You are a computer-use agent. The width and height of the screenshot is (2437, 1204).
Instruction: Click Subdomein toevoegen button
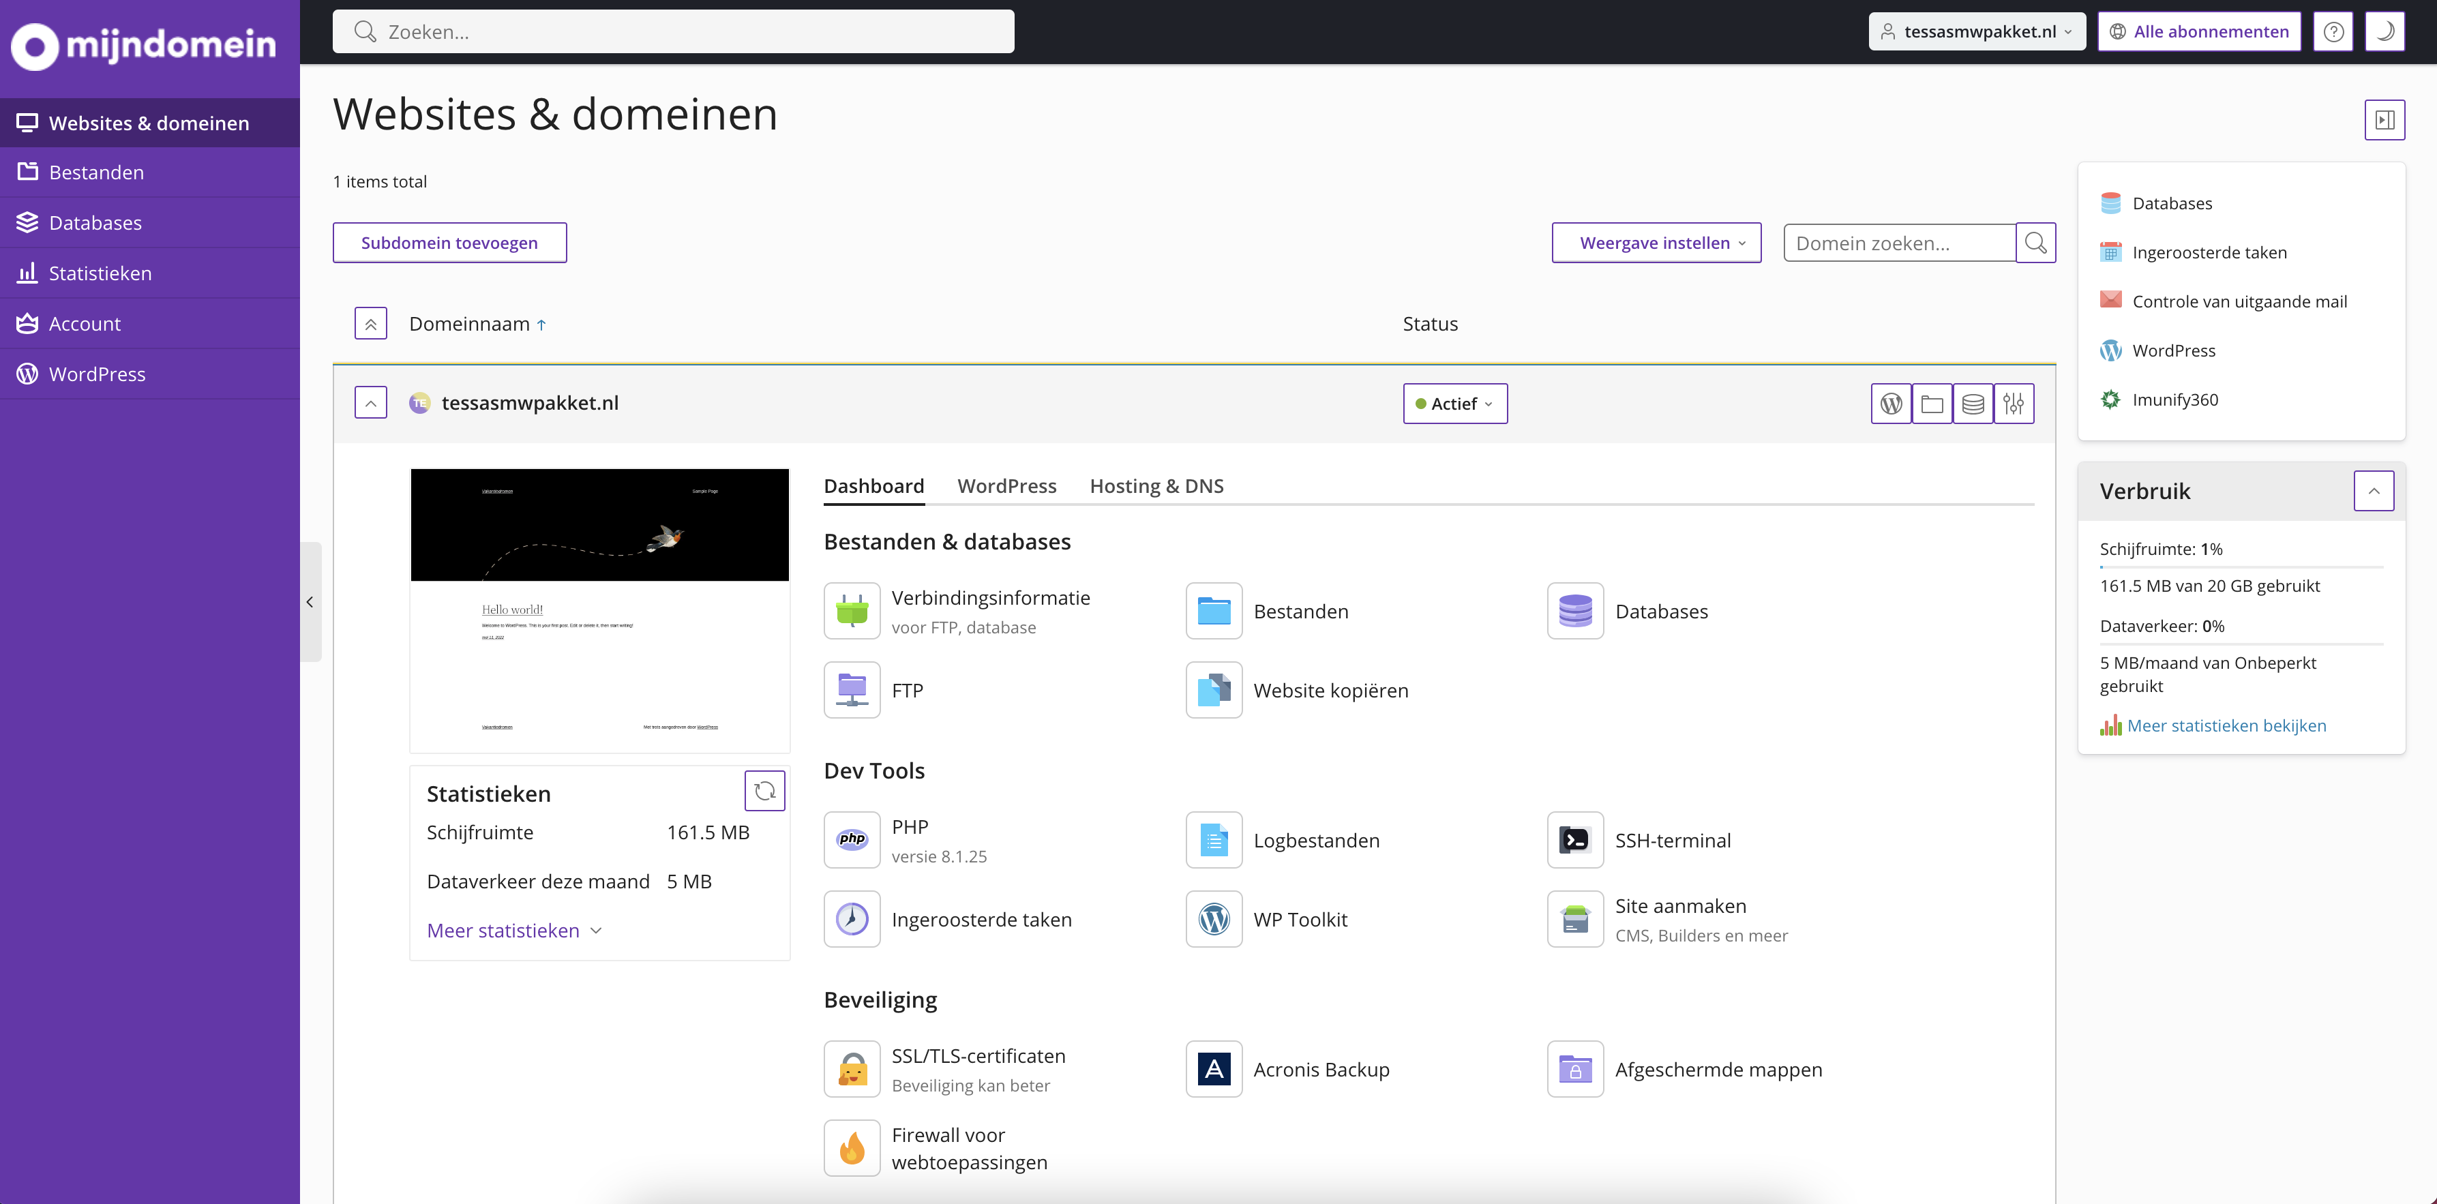coord(449,242)
